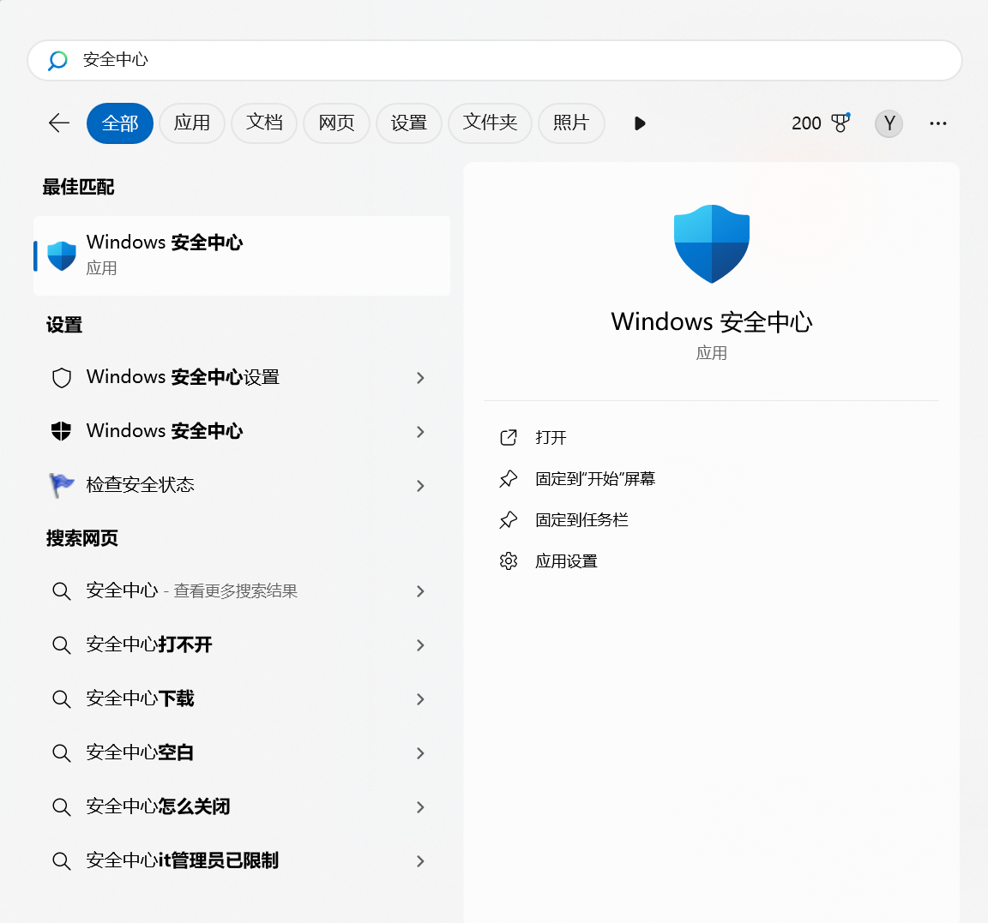This screenshot has height=923, width=988.
Task: Click the search magnifier icon in search box
Action: pyautogui.click(x=58, y=61)
